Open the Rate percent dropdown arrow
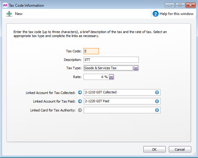The height and width of the screenshot is (158, 198). pyautogui.click(x=111, y=77)
